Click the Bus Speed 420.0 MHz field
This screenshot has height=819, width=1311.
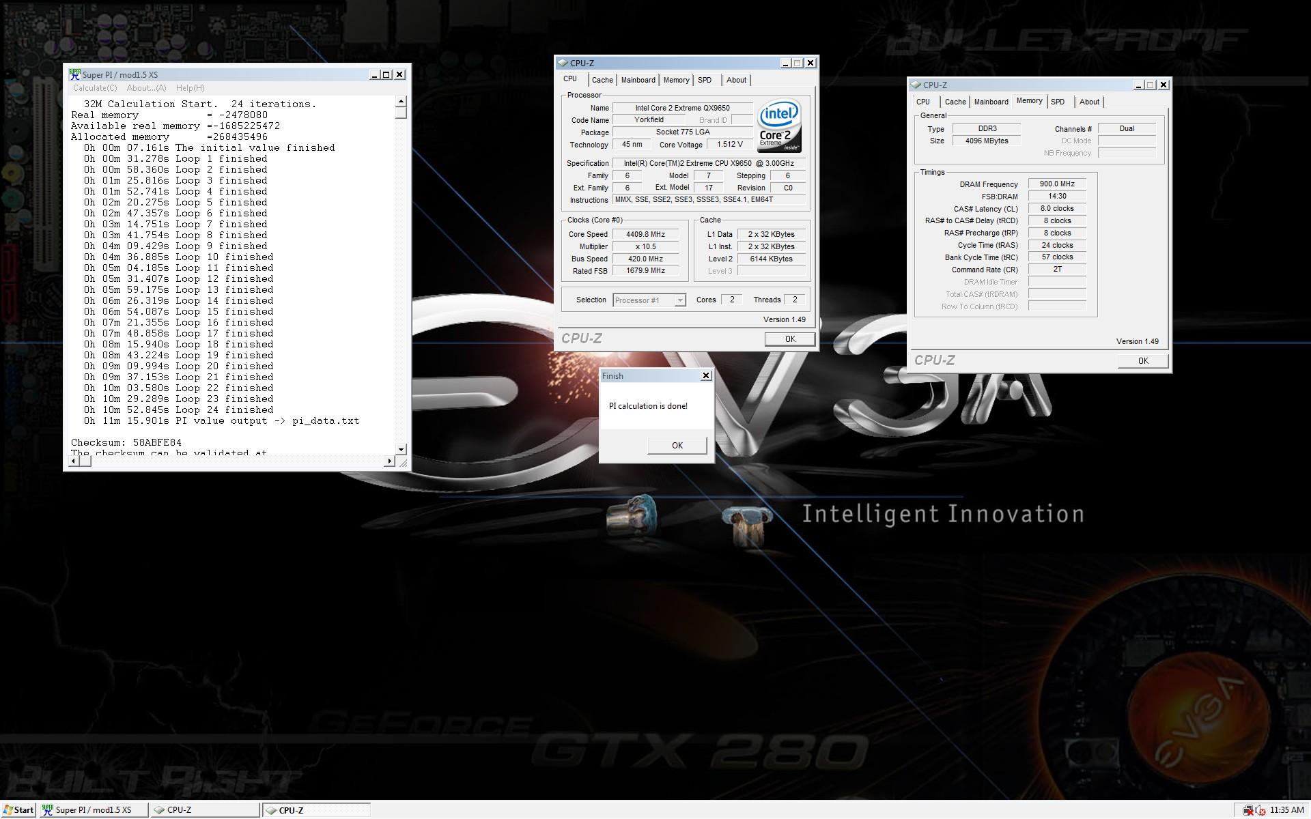pyautogui.click(x=645, y=259)
